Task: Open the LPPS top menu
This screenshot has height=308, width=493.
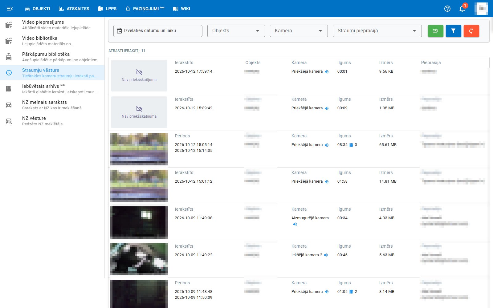Action: (107, 9)
